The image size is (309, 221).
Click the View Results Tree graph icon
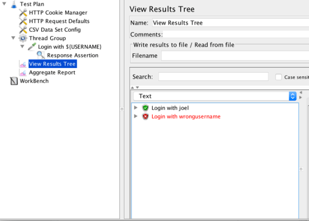tap(23, 64)
